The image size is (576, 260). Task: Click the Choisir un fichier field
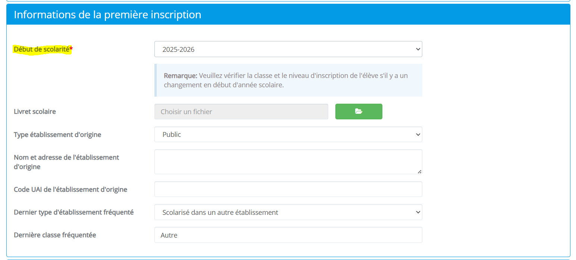tap(241, 112)
